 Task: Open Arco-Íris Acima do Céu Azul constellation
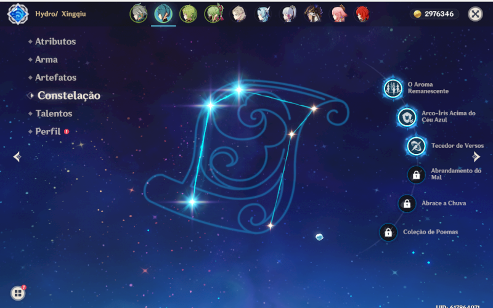click(406, 117)
